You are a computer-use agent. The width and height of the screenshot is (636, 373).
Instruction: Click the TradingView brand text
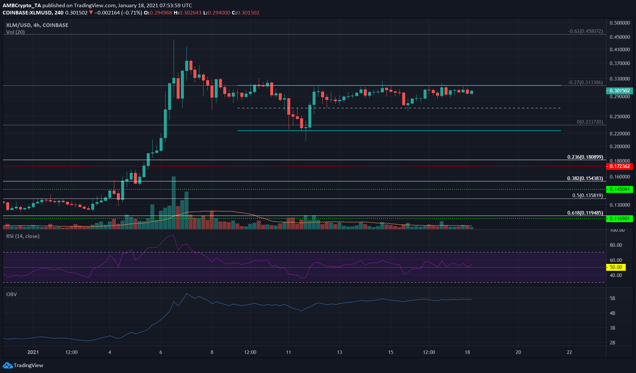pos(29,365)
